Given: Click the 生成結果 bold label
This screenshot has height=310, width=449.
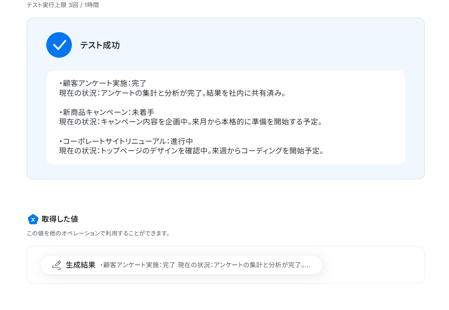Looking at the screenshot, I should (80, 265).
